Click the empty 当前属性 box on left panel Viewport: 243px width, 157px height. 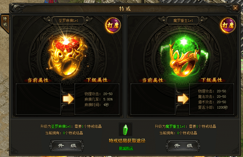[38, 99]
